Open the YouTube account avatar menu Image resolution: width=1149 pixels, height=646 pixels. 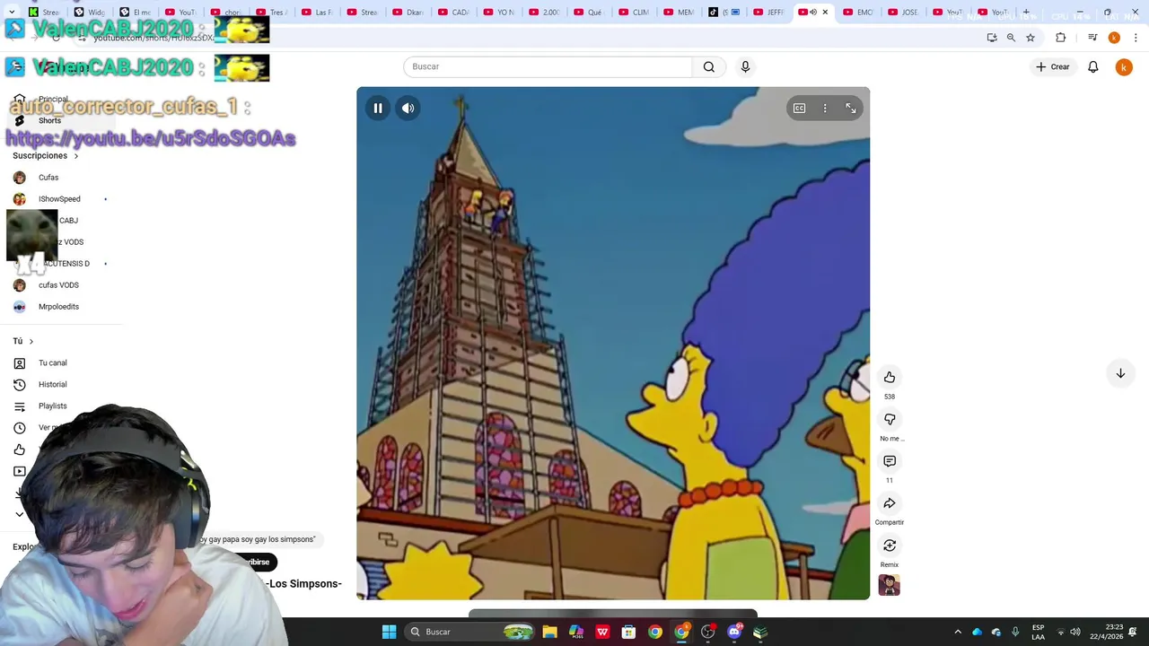(x=1124, y=66)
